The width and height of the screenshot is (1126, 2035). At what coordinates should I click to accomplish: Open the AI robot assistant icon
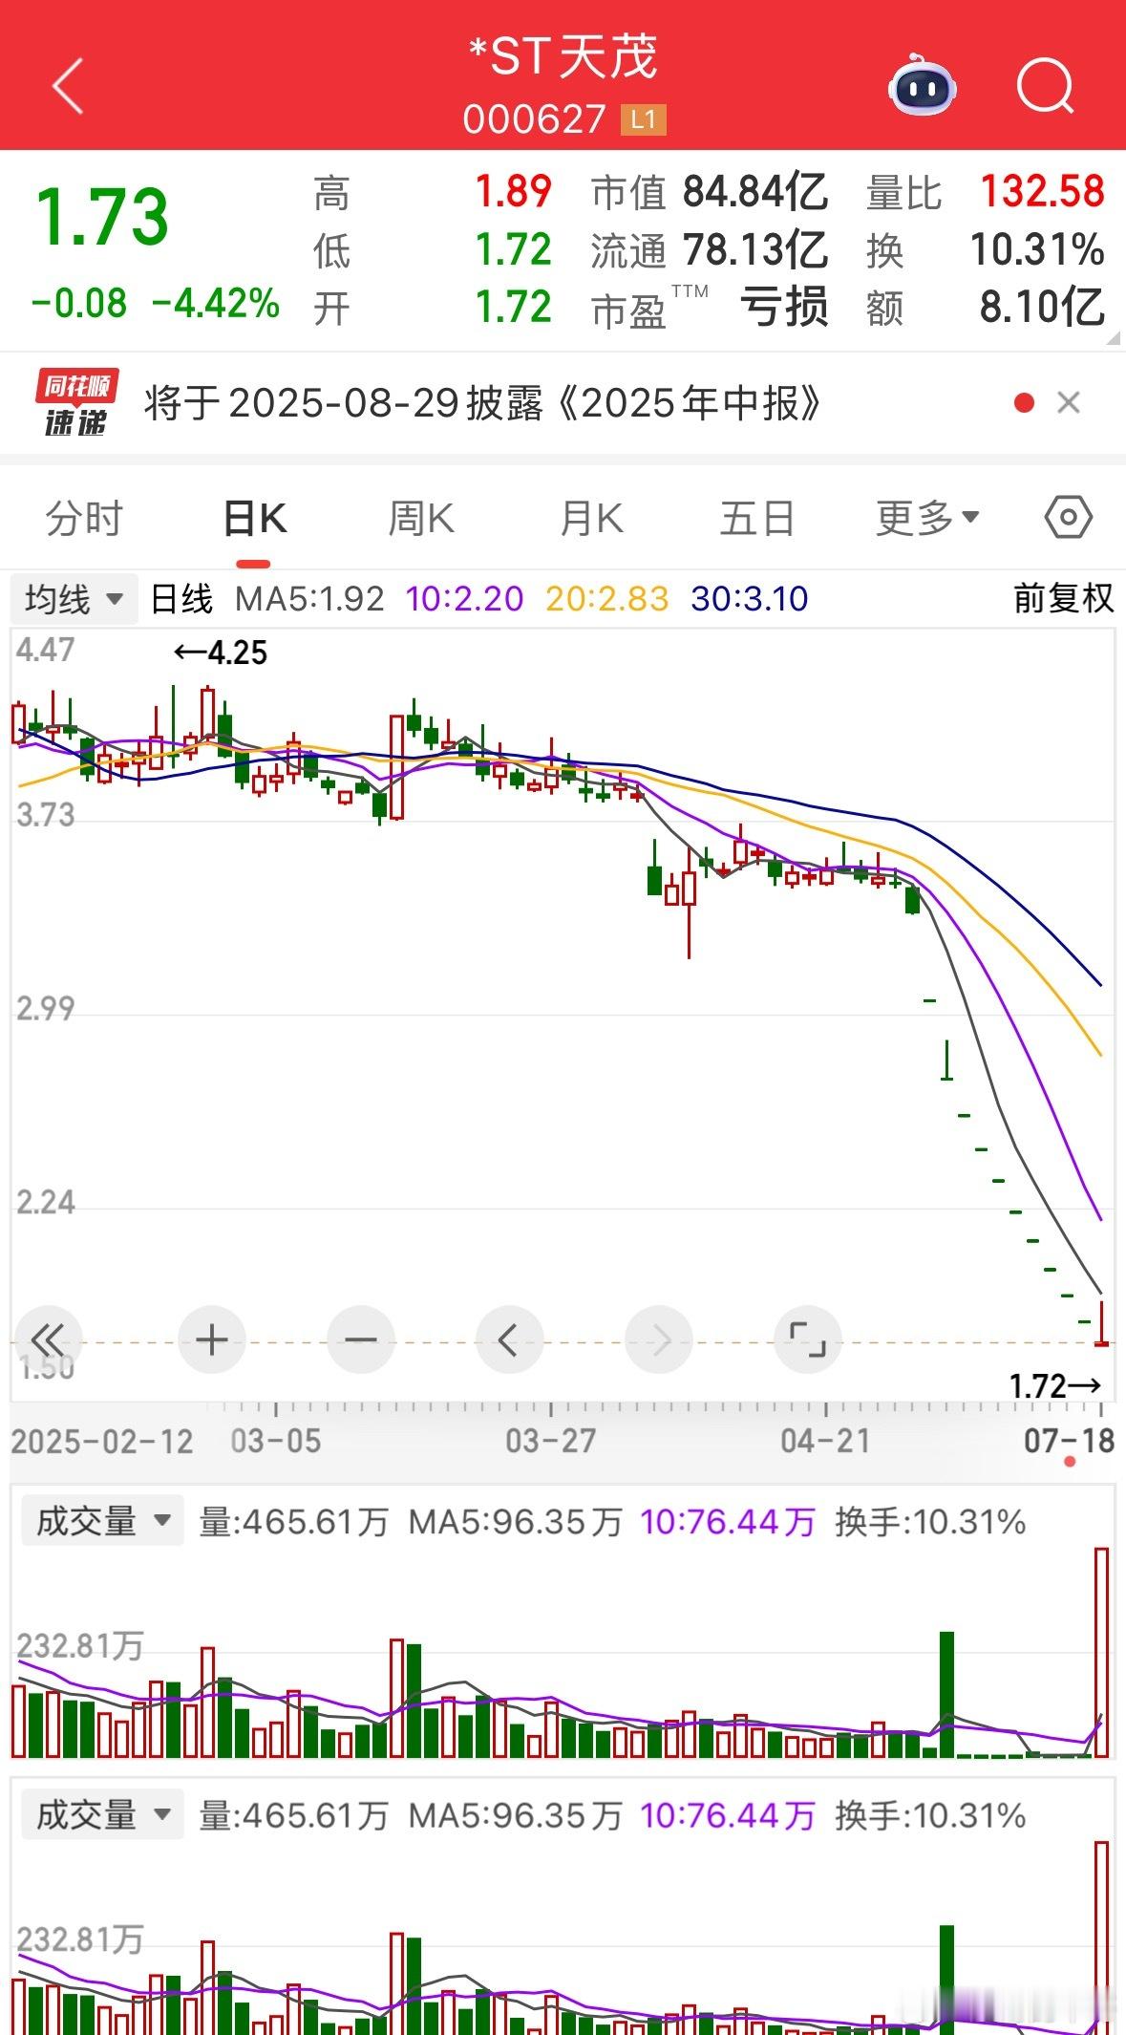(922, 86)
